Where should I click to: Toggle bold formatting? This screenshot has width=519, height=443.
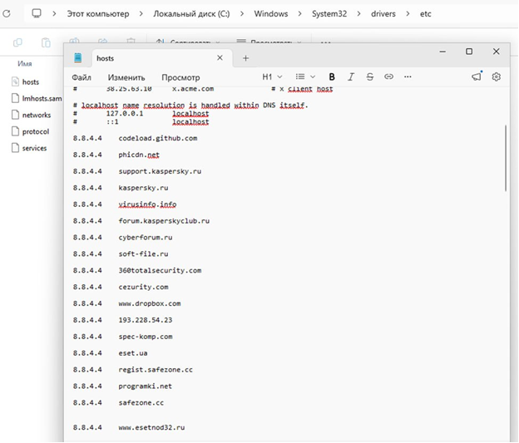point(332,77)
